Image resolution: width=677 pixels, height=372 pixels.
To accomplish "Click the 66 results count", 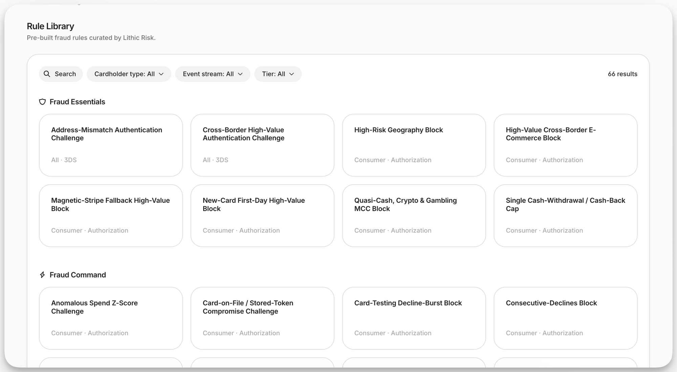I will click(623, 74).
